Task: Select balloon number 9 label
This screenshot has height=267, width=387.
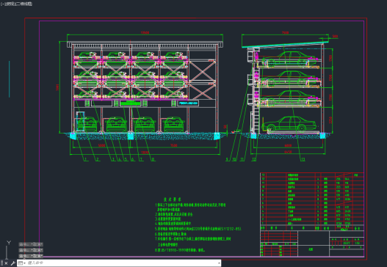Action: point(227,159)
